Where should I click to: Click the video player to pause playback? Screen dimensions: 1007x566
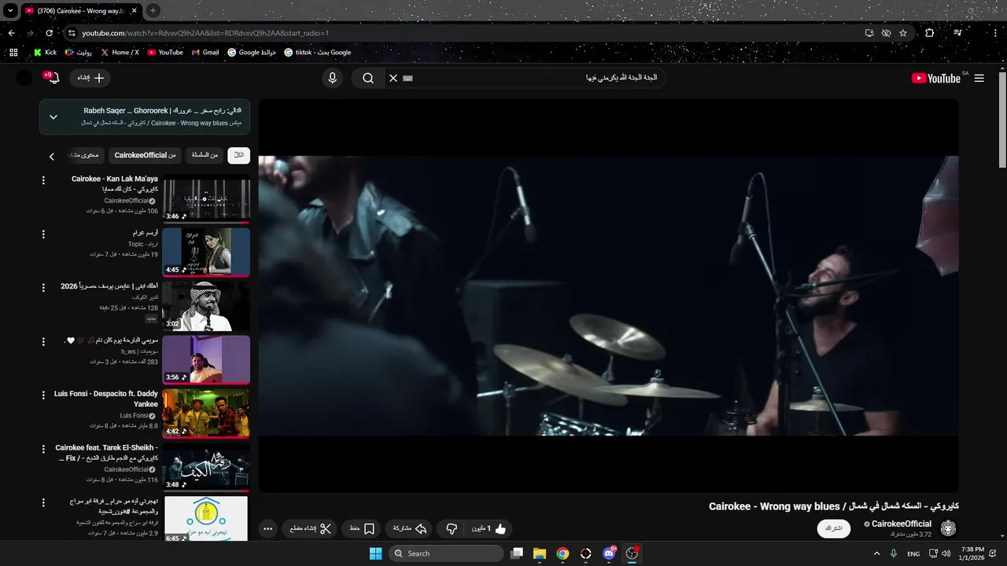[608, 296]
